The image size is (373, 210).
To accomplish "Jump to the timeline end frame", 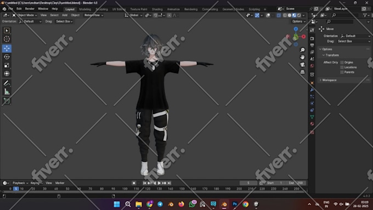I will coord(169,183).
